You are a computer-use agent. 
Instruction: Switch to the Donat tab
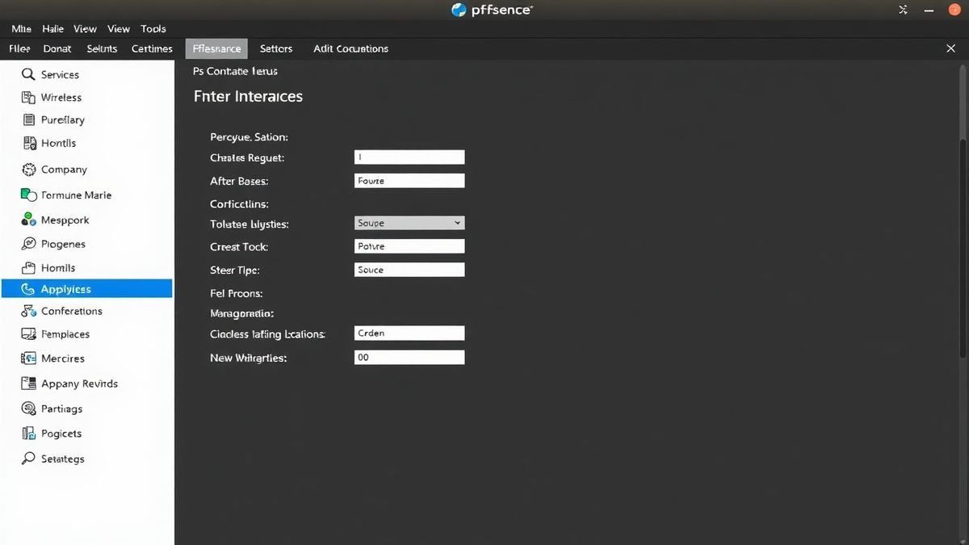57,48
